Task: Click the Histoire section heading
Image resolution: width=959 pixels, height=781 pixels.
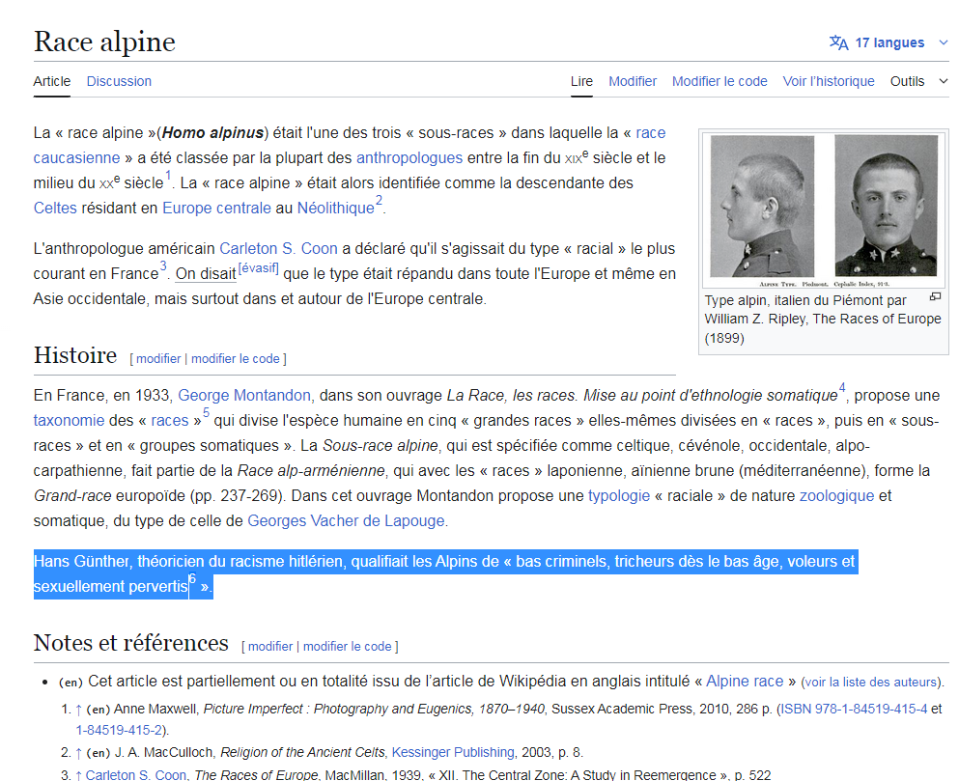Action: point(75,355)
